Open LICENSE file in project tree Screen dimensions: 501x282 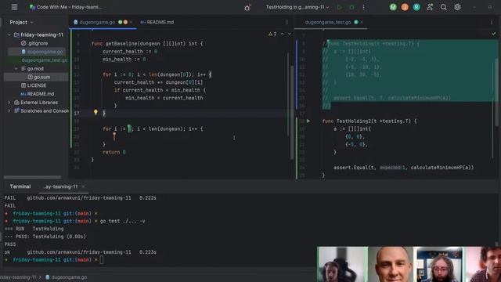tap(34, 85)
